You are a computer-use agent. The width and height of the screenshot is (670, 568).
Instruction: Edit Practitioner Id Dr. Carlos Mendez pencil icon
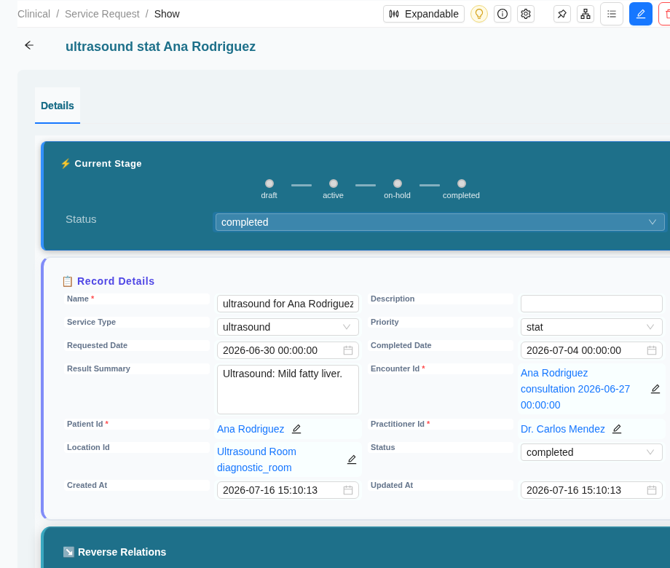617,429
